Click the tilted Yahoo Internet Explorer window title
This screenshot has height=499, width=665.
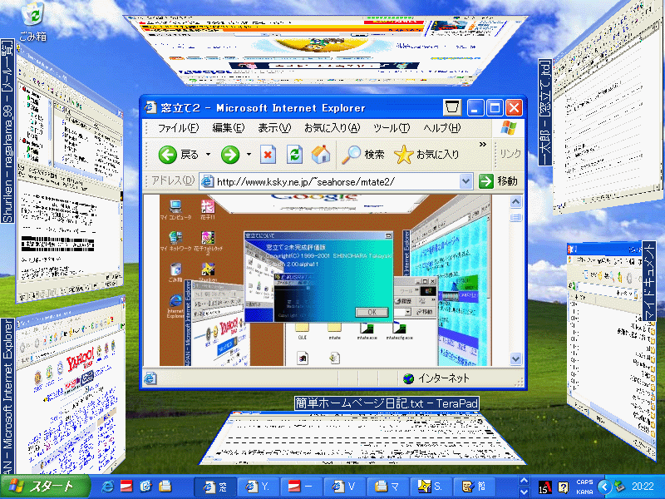pos(7,397)
